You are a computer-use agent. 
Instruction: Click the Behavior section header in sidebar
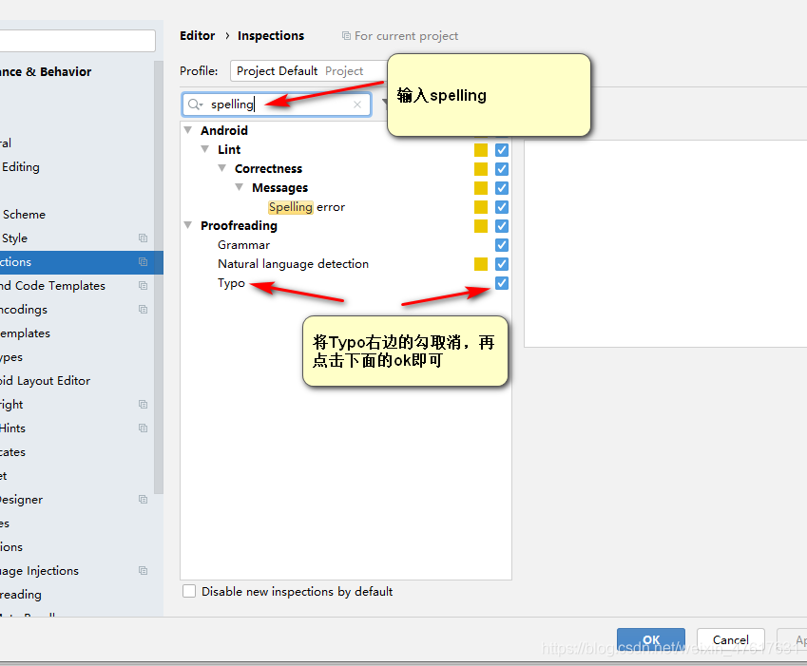pyautogui.click(x=46, y=71)
